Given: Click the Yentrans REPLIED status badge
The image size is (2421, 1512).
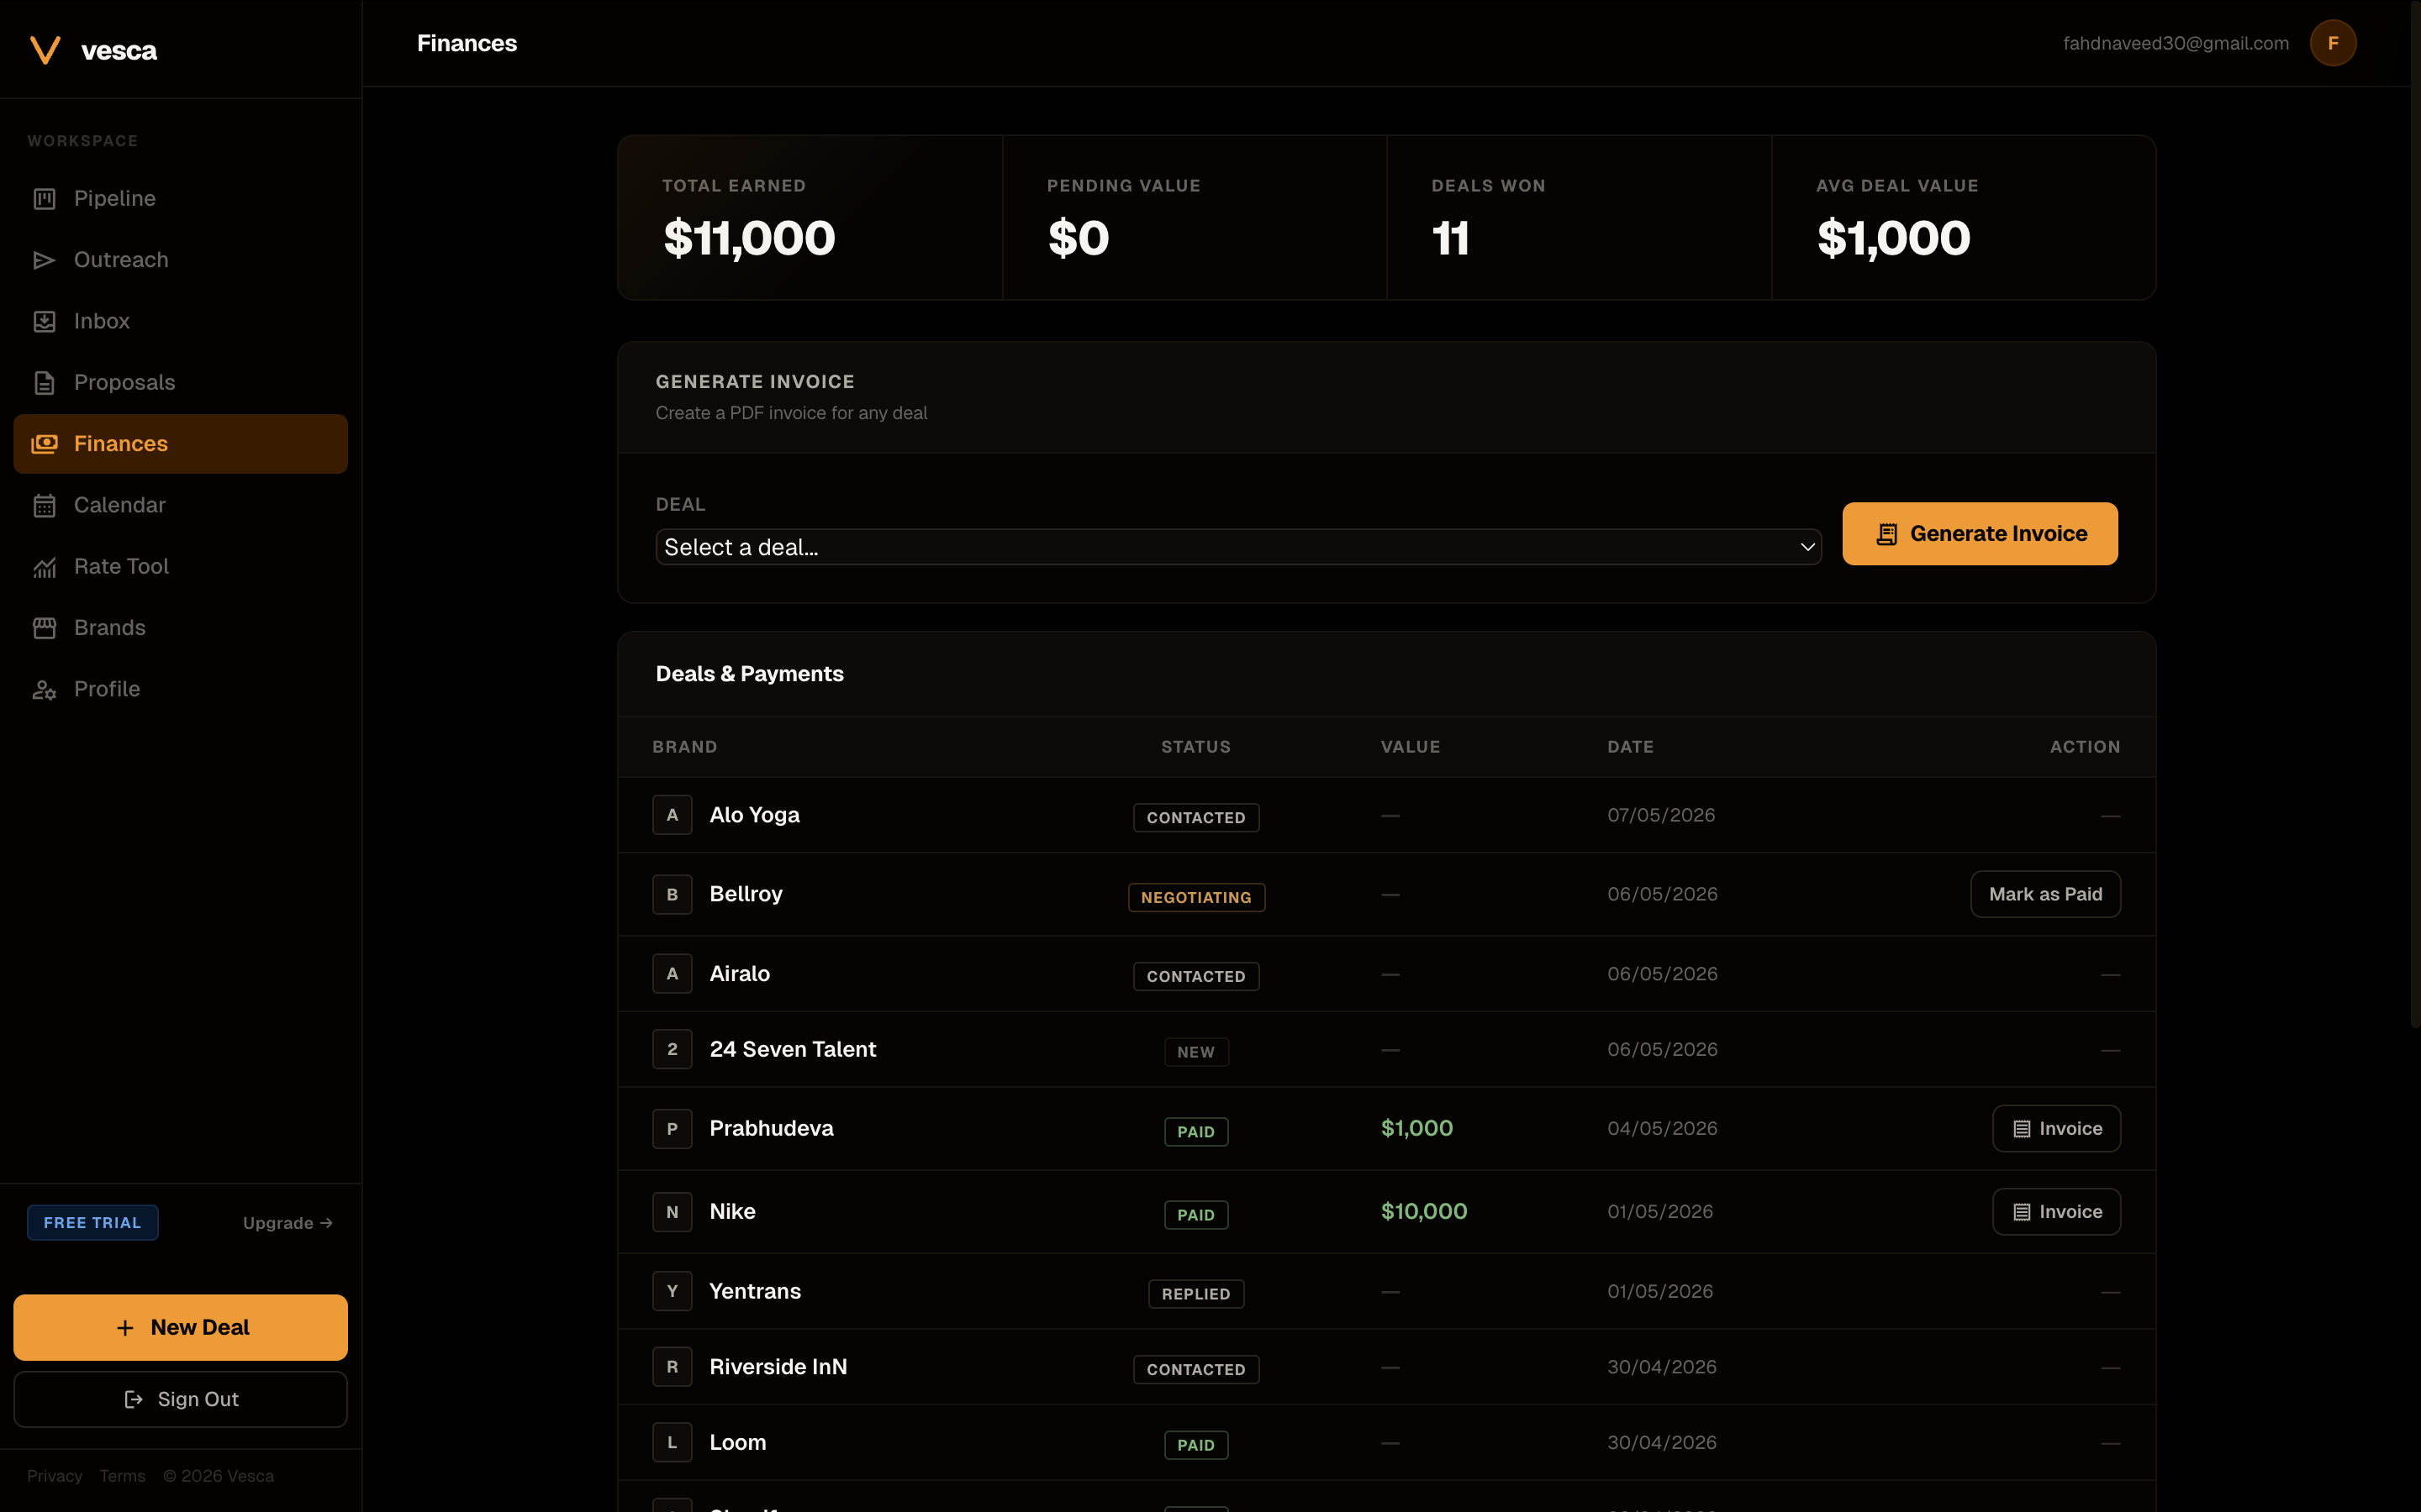Looking at the screenshot, I should point(1195,1294).
